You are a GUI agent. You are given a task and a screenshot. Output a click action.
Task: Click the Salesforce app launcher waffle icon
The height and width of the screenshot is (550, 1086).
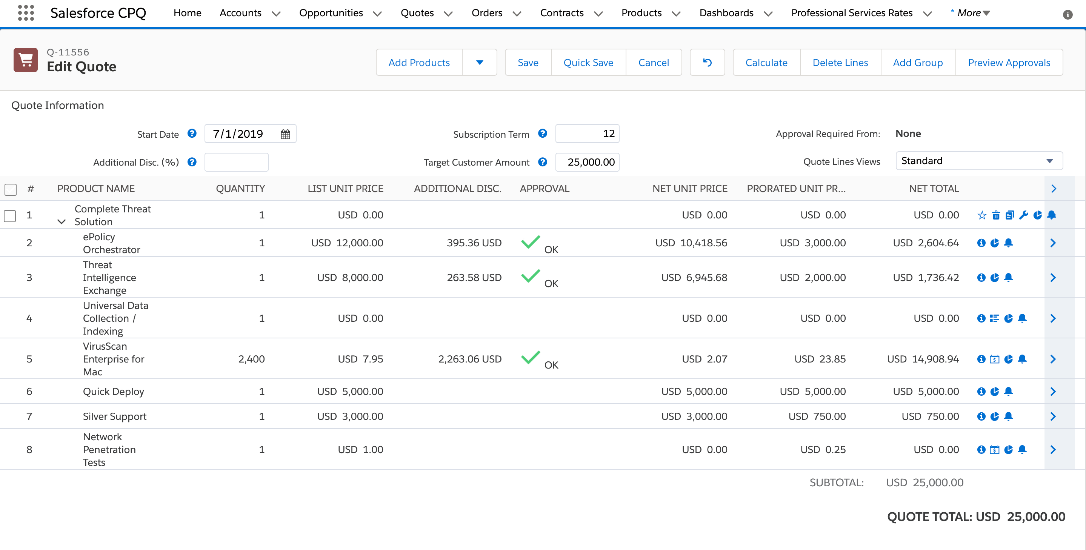(26, 13)
